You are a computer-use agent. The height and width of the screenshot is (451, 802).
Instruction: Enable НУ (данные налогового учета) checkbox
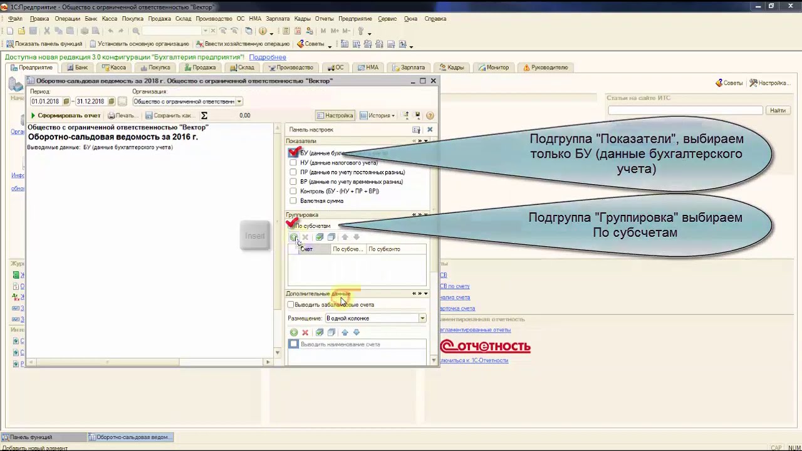point(293,163)
